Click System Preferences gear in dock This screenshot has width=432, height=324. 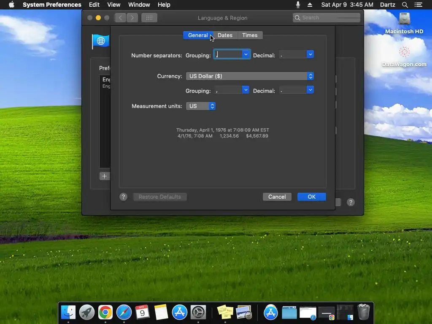click(x=198, y=312)
